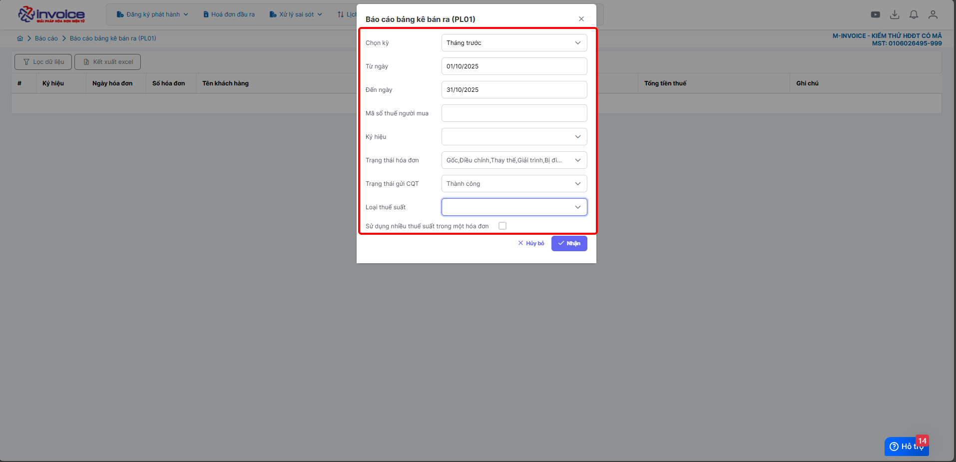Viewport: 956px width, 462px height.
Task: Click the YouTube video guide icon
Action: click(x=875, y=14)
